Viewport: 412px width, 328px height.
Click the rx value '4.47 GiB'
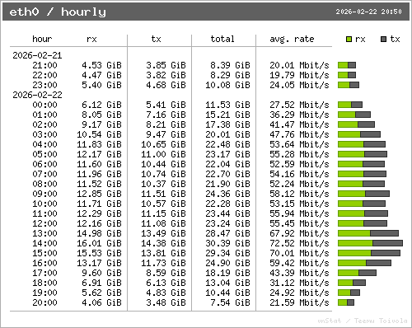(101, 75)
